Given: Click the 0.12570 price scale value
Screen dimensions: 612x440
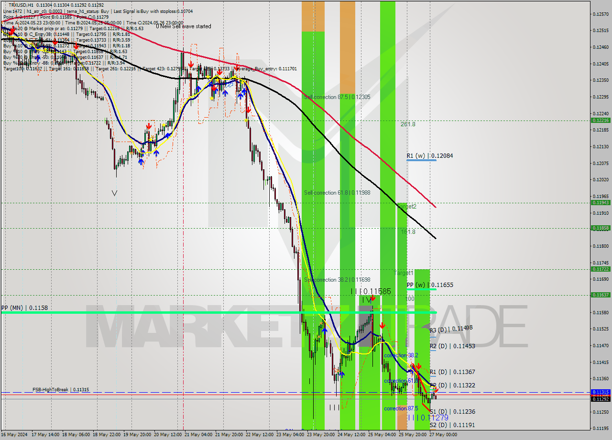Looking at the screenshot, I should click(601, 14).
